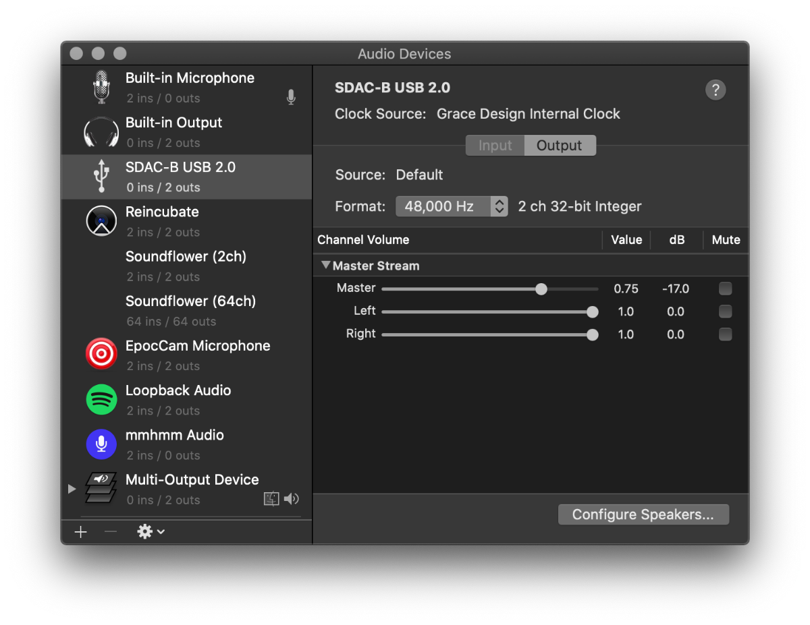
Task: Click the Right channel dB value 0.0
Action: [x=676, y=334]
